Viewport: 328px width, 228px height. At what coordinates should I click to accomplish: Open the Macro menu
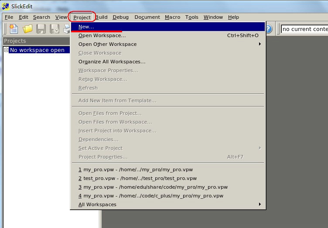click(x=172, y=17)
